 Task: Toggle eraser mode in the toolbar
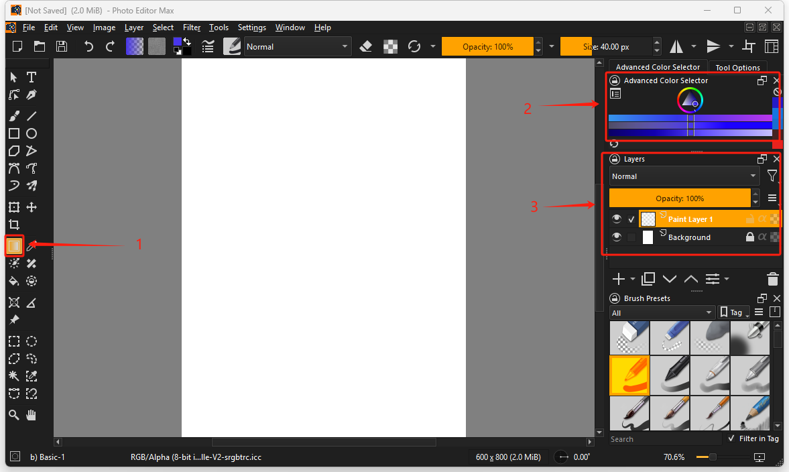(x=366, y=47)
